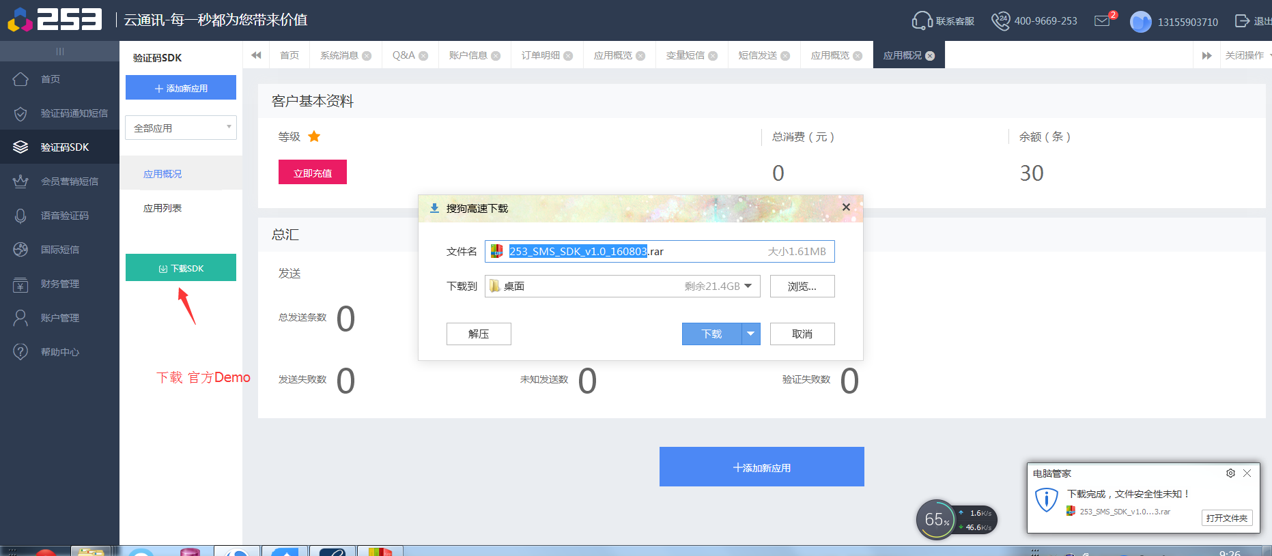Viewport: 1272px width, 556px height.
Task: Collapse sidebar using the grip handle
Action: 60,51
